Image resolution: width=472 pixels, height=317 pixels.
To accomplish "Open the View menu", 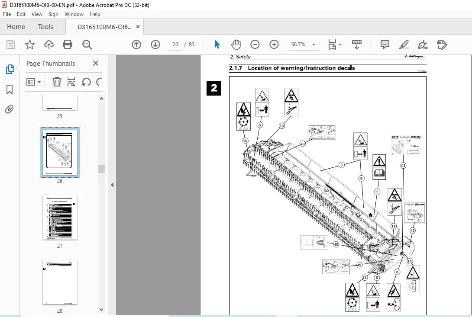I will pyautogui.click(x=37, y=14).
